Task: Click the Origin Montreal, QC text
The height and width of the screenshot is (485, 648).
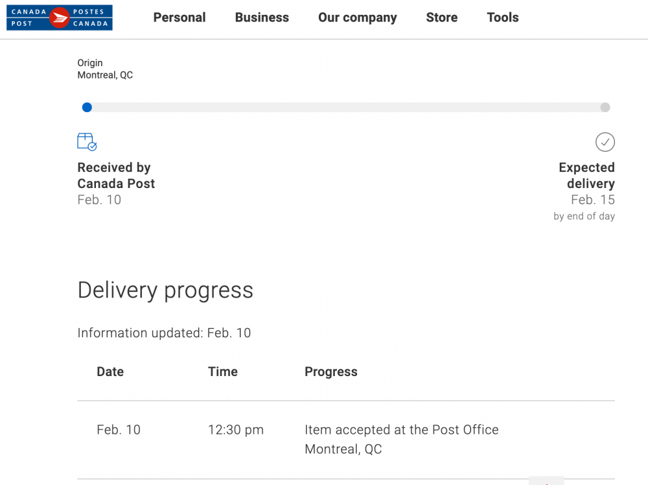Action: (x=105, y=69)
